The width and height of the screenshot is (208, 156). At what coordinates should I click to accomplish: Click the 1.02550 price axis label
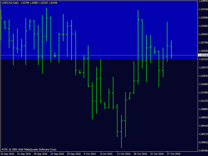203,51
